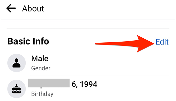Click the separator line under the About header
The width and height of the screenshot is (176, 101).
coord(88,20)
